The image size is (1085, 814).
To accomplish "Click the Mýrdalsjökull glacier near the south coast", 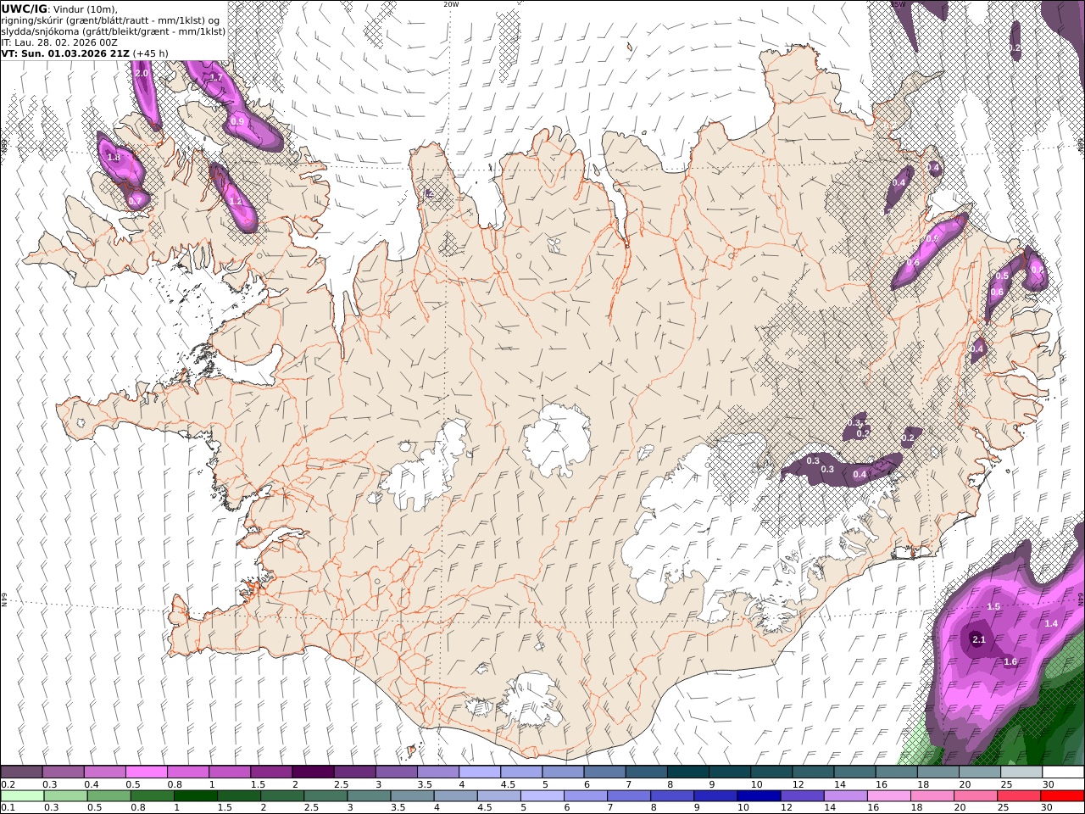I will point(532,699).
